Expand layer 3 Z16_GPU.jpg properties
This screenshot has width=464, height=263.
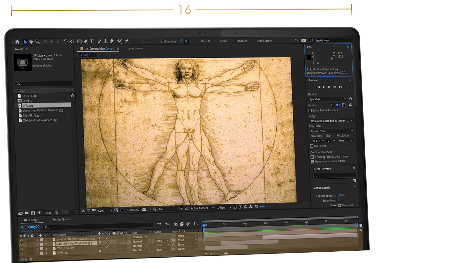[37, 249]
